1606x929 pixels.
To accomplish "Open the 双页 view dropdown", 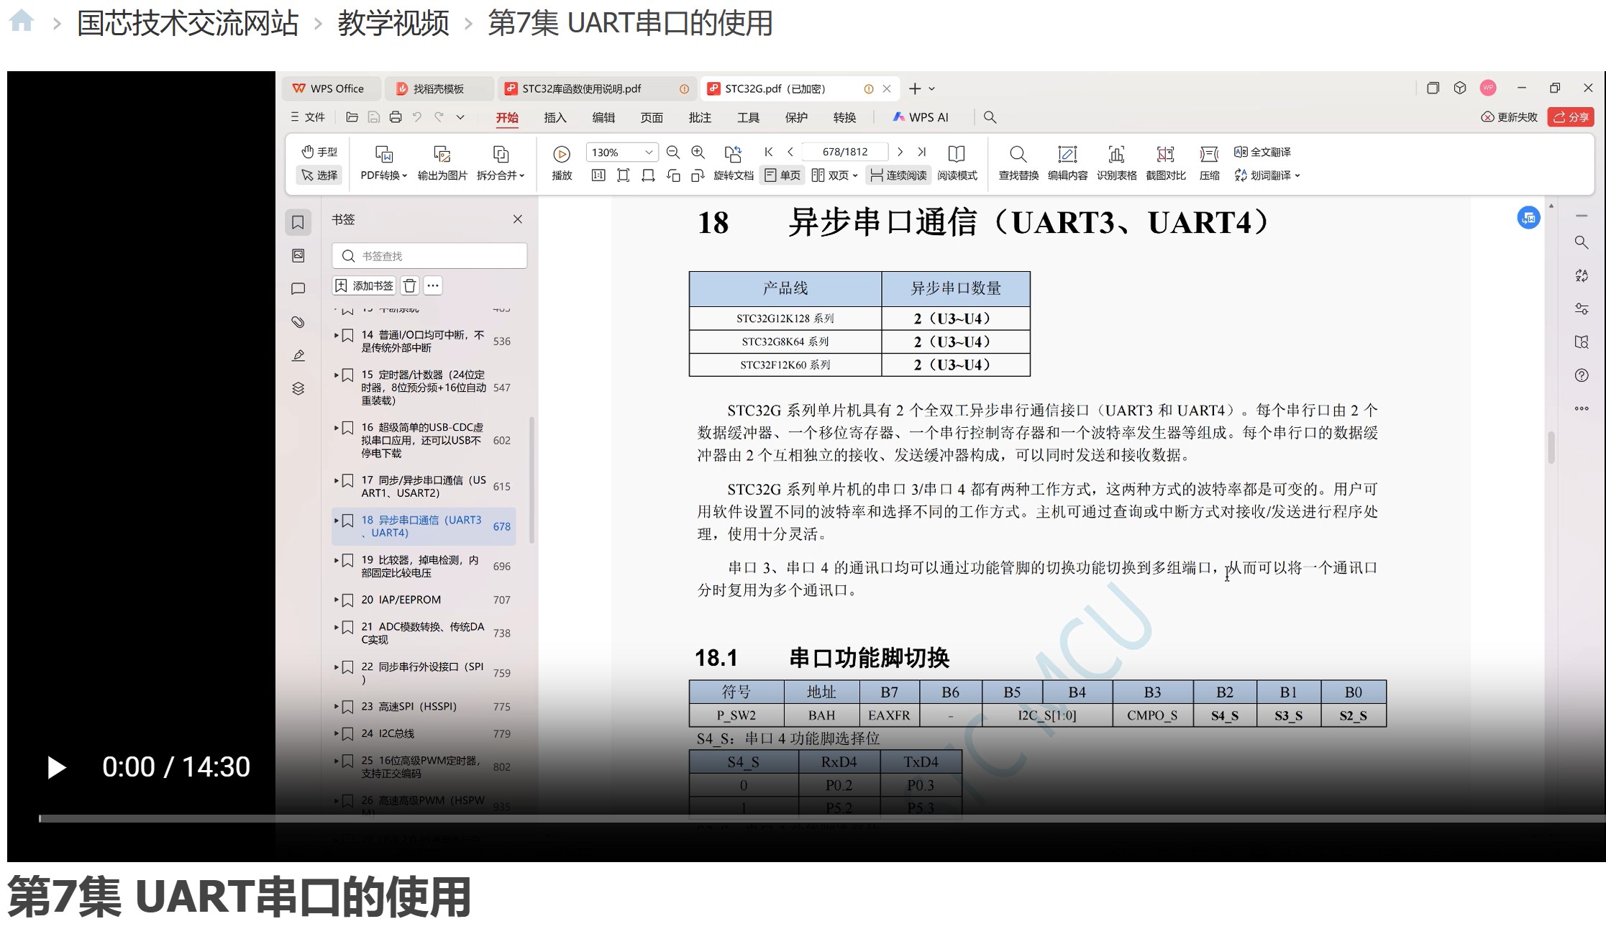I will 834,175.
